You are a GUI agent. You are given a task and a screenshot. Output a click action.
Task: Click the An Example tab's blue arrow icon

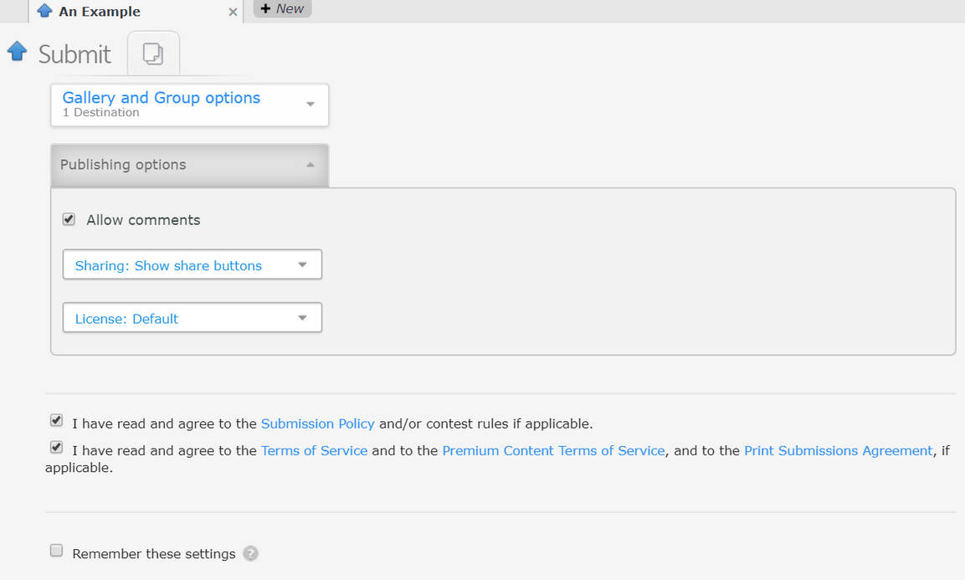point(45,11)
